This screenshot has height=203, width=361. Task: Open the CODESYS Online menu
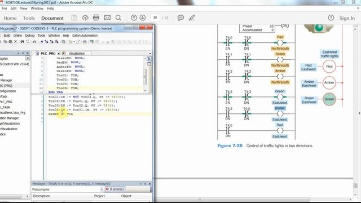coord(17,36)
